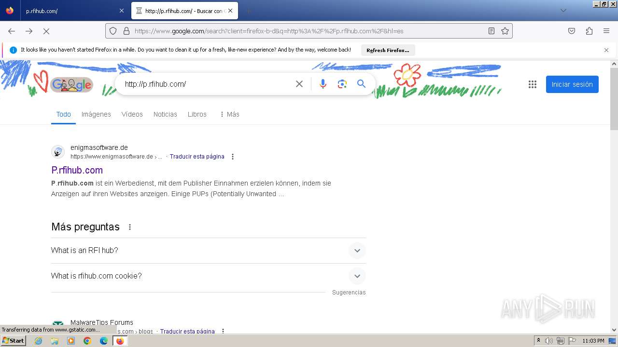Open the tracking protection shield icon
The width and height of the screenshot is (618, 347).
tap(113, 31)
